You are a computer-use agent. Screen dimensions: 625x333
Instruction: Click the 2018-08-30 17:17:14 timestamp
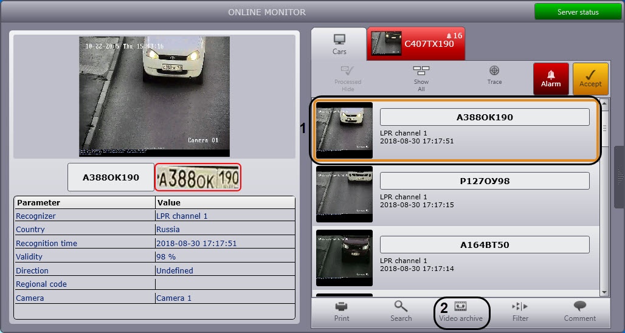point(417,269)
